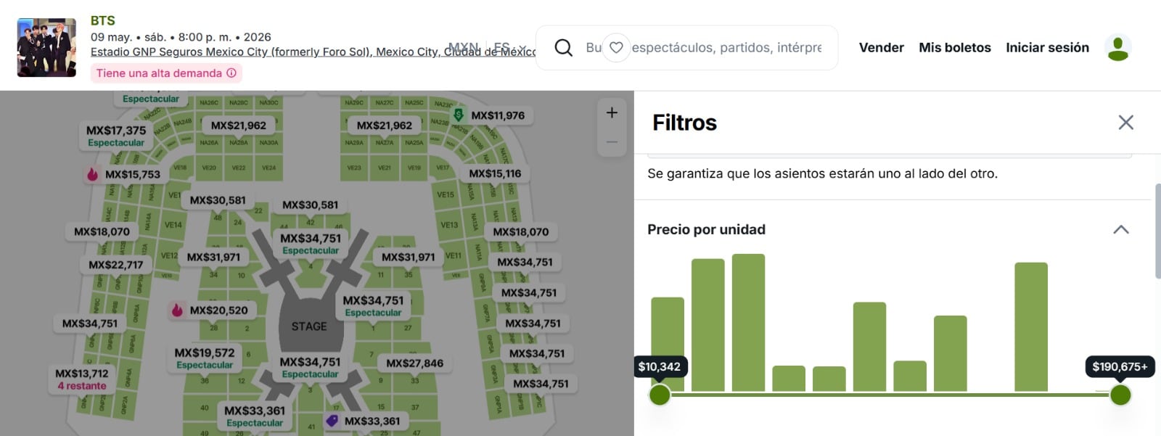Screen dimensions: 1161x436
Task: Click the purple tag icon at MX$33,361
Action: tap(332, 421)
